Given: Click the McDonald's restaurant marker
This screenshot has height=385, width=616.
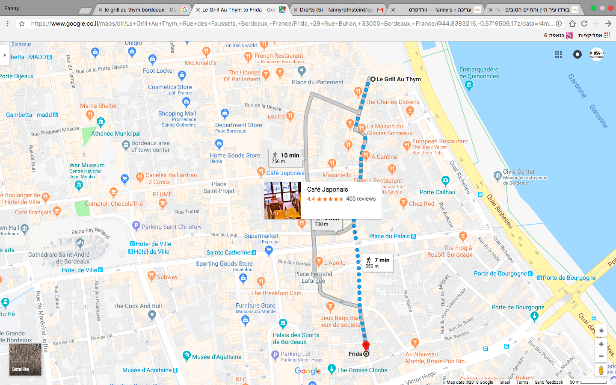Looking at the screenshot, I should coord(207,52).
